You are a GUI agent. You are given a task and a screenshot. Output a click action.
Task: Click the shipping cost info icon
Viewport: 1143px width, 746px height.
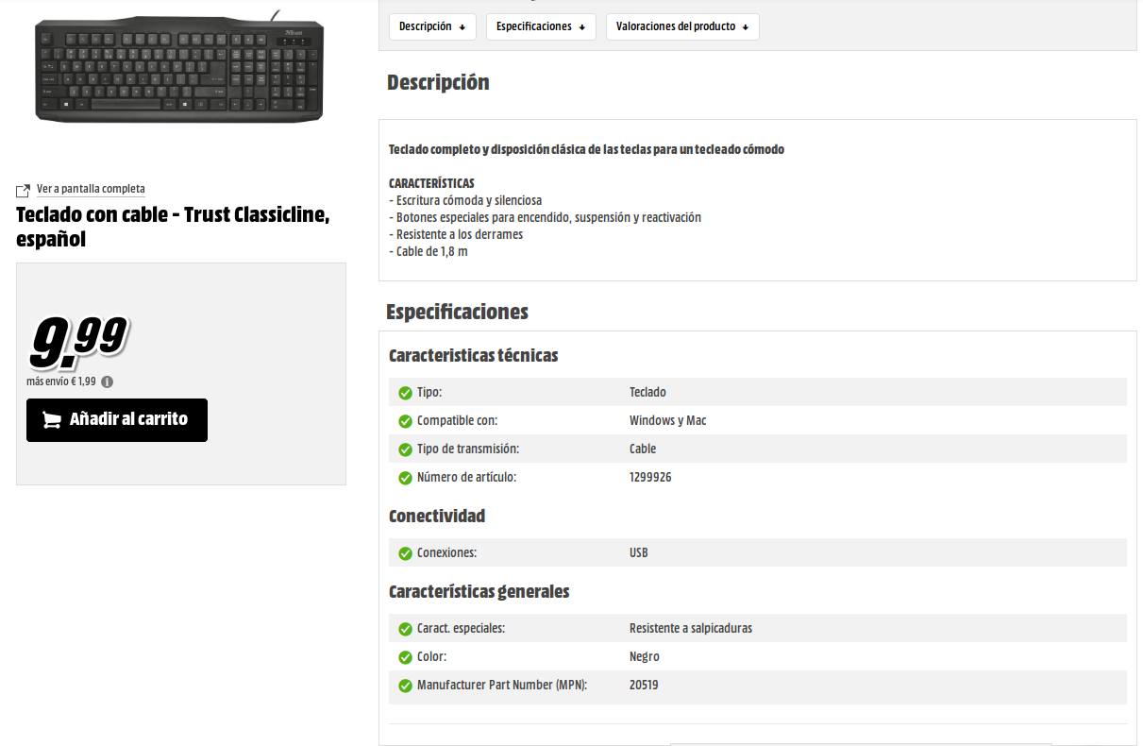click(107, 382)
